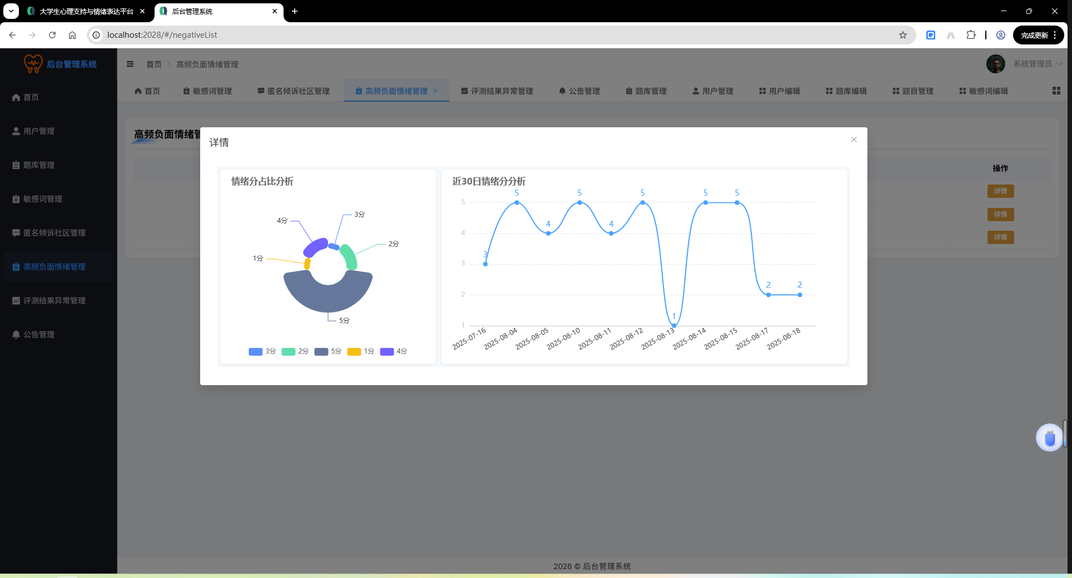Image resolution: width=1072 pixels, height=578 pixels.
Task: Click the 完成更新 browser button
Action: point(1039,35)
